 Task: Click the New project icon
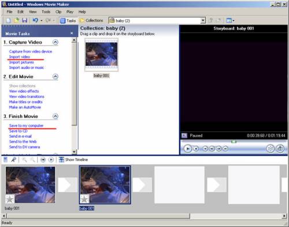pyautogui.click(x=9, y=20)
